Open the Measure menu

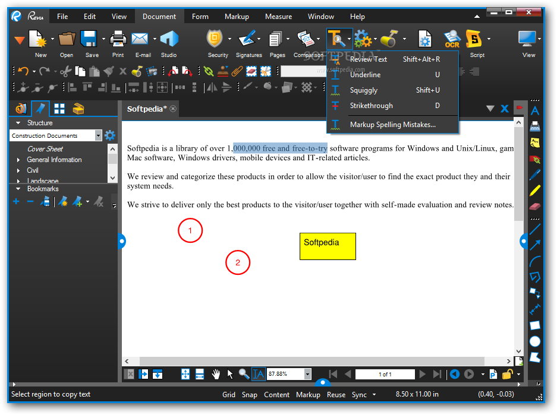pos(278,17)
